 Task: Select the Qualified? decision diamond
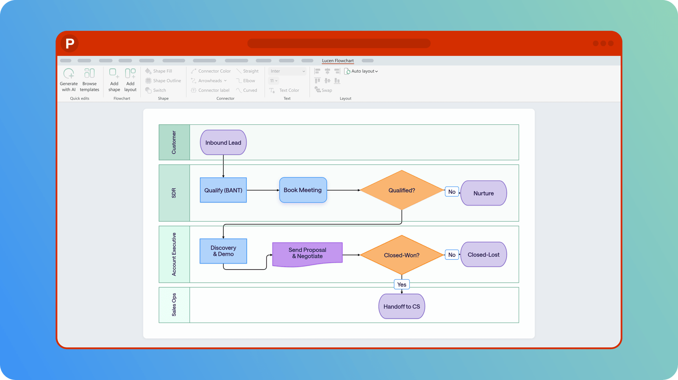pyautogui.click(x=402, y=190)
